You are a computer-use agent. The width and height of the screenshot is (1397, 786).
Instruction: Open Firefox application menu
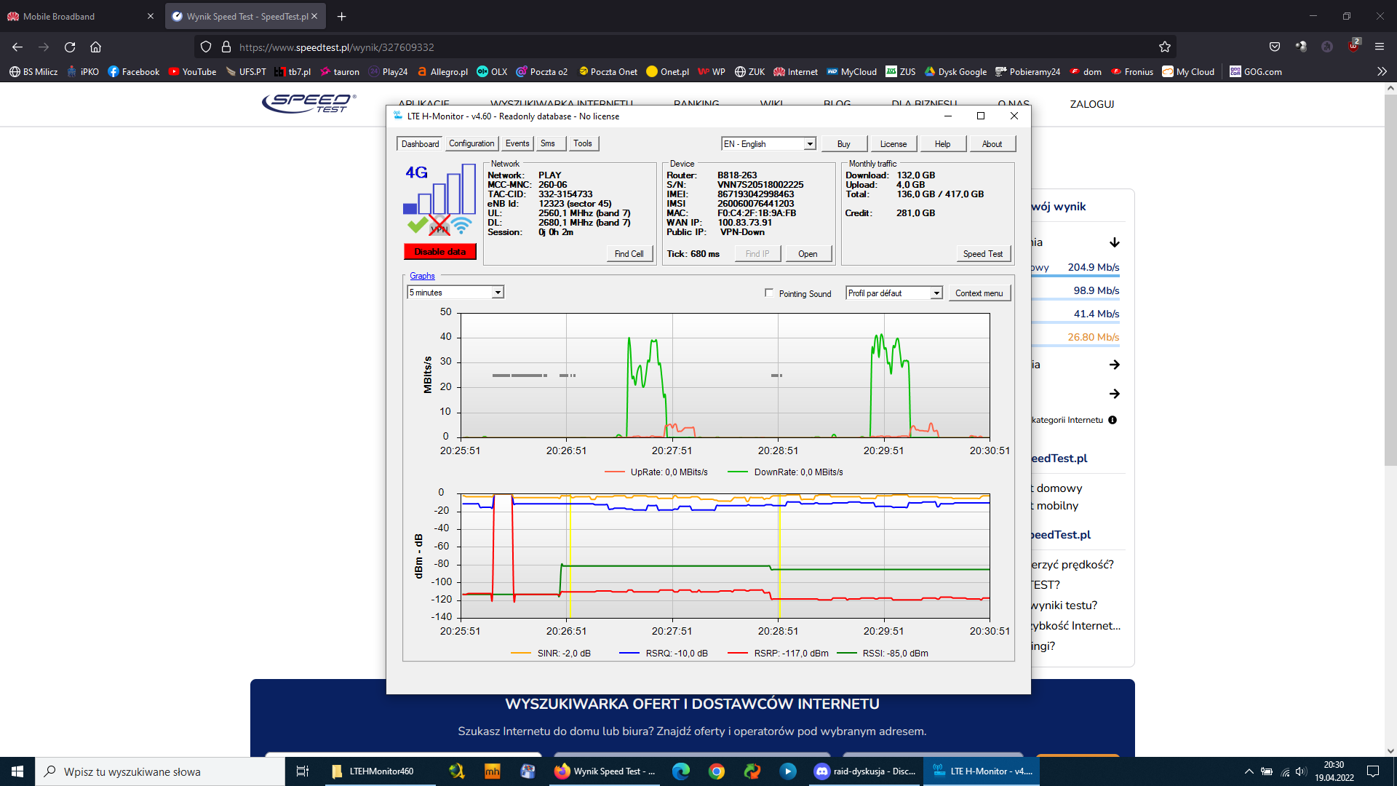[1380, 47]
